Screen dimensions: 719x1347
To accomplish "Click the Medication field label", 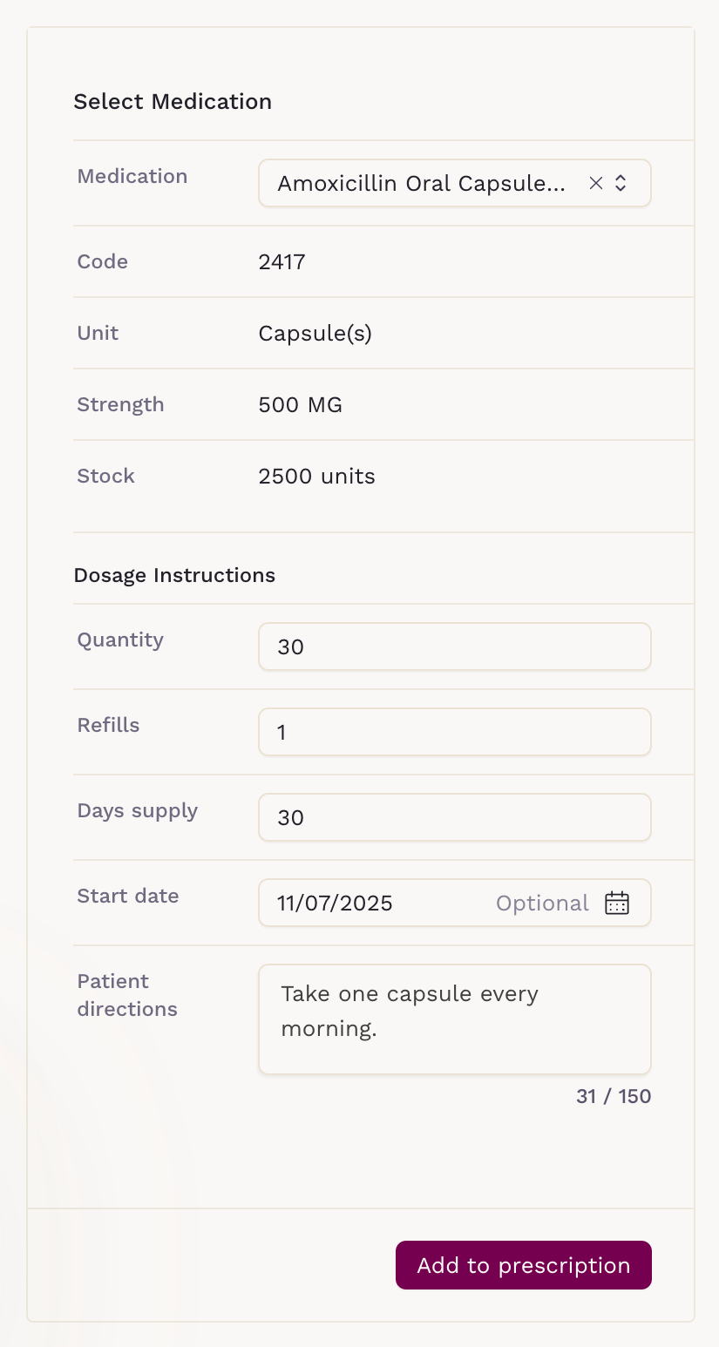I will pos(132,176).
